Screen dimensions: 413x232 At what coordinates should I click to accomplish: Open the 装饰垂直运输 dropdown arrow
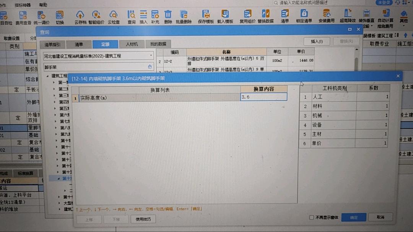click(x=372, y=26)
